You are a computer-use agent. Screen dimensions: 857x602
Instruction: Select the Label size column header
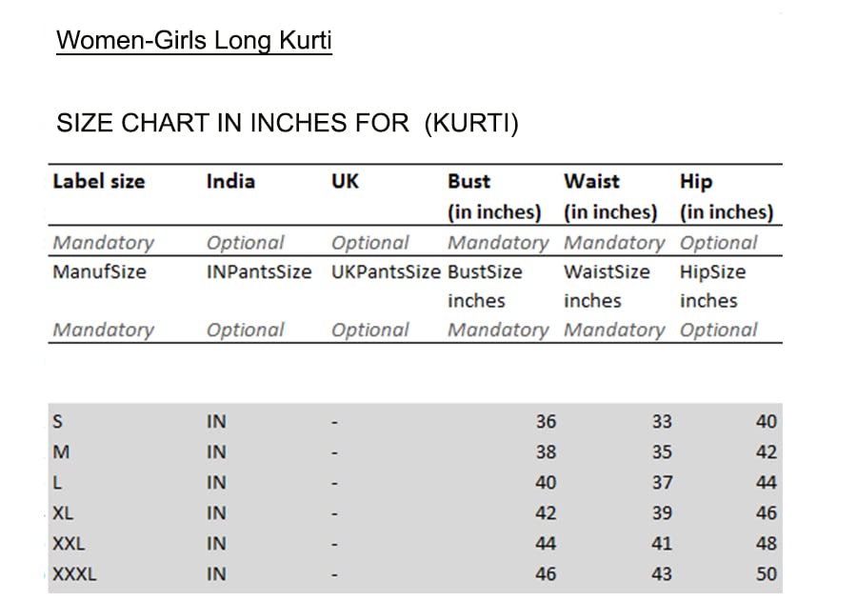(99, 181)
